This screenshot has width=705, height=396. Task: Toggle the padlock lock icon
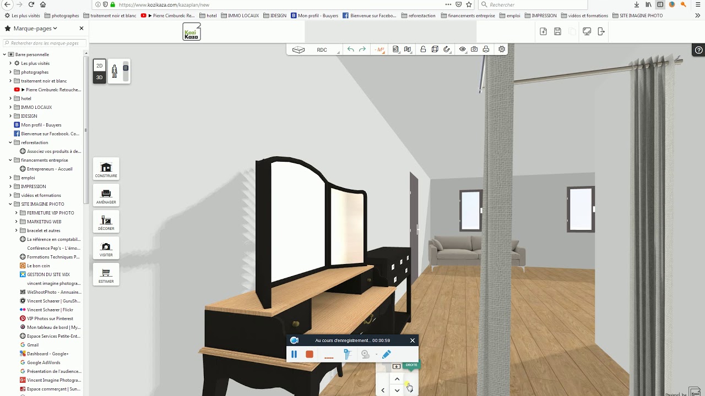pyautogui.click(x=423, y=50)
